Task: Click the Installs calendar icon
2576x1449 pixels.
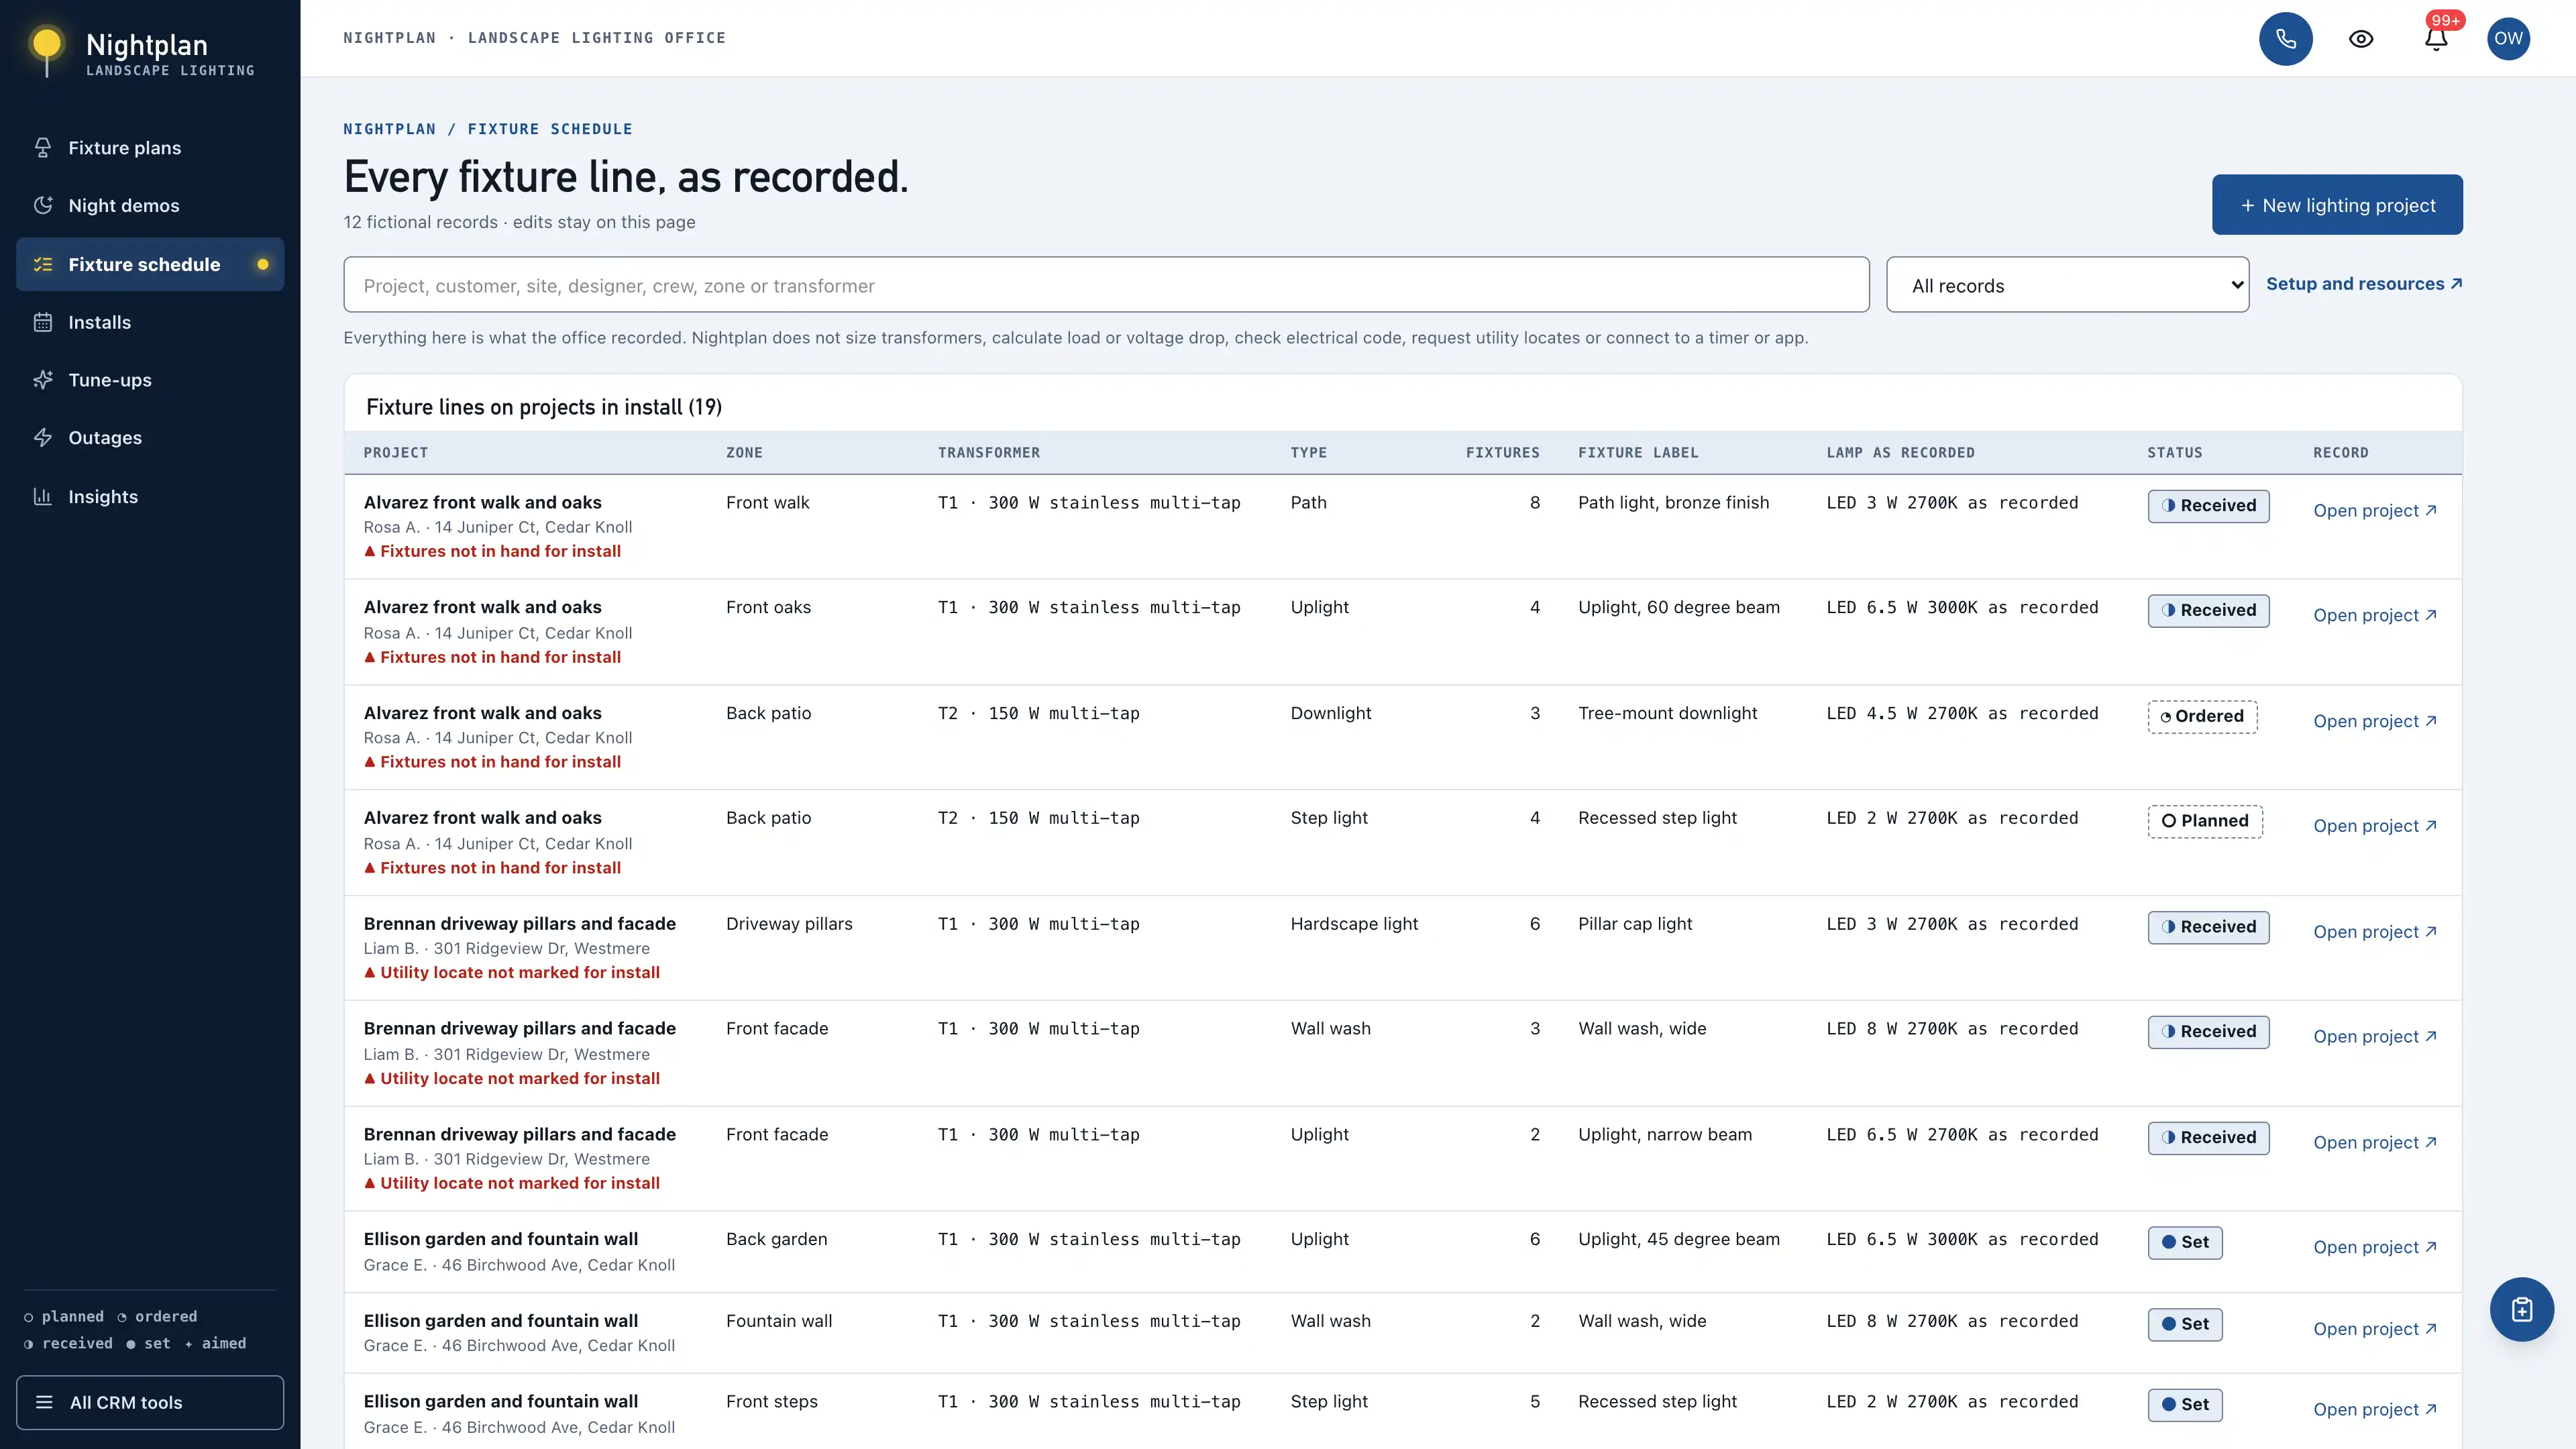Action: (x=43, y=322)
